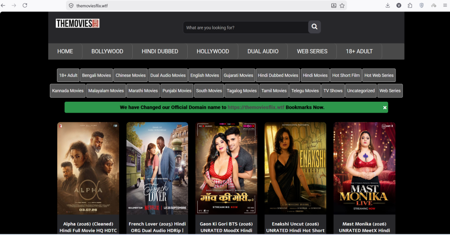Viewport: 450px width, 235px height.
Task: Select the English Movies category tag
Action: pyautogui.click(x=205, y=75)
